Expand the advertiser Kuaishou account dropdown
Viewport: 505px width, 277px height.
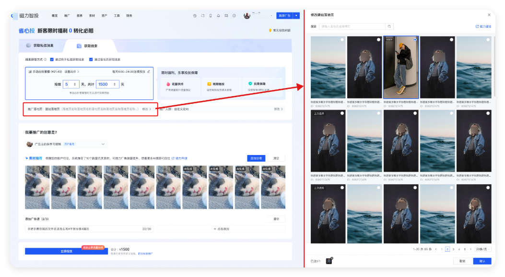point(103,144)
